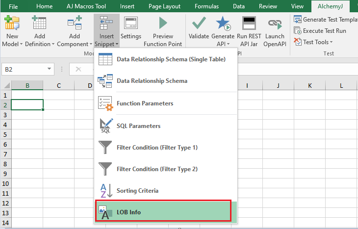Insert the LOB Info snippet
Image resolution: width=358 pixels, height=229 pixels.
click(166, 212)
